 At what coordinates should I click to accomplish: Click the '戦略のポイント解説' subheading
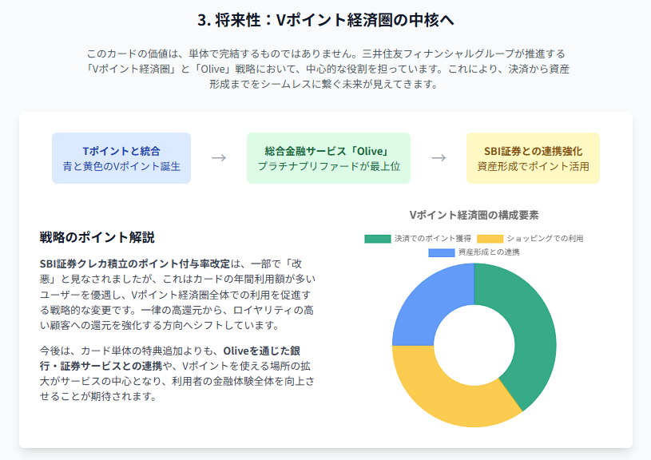point(97,237)
